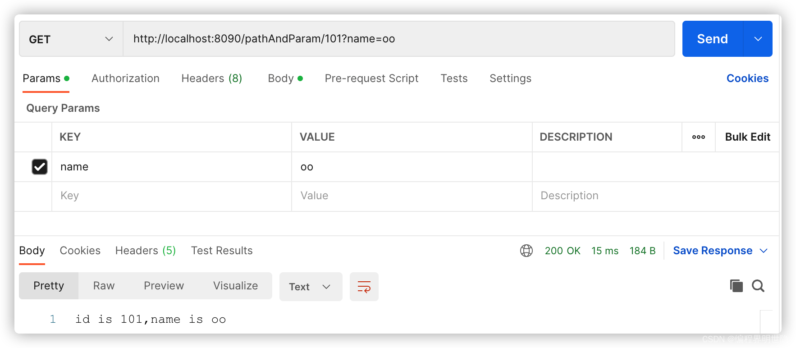This screenshot has width=796, height=348.
Task: Uncheck the name query parameter checkbox
Action: pos(40,167)
